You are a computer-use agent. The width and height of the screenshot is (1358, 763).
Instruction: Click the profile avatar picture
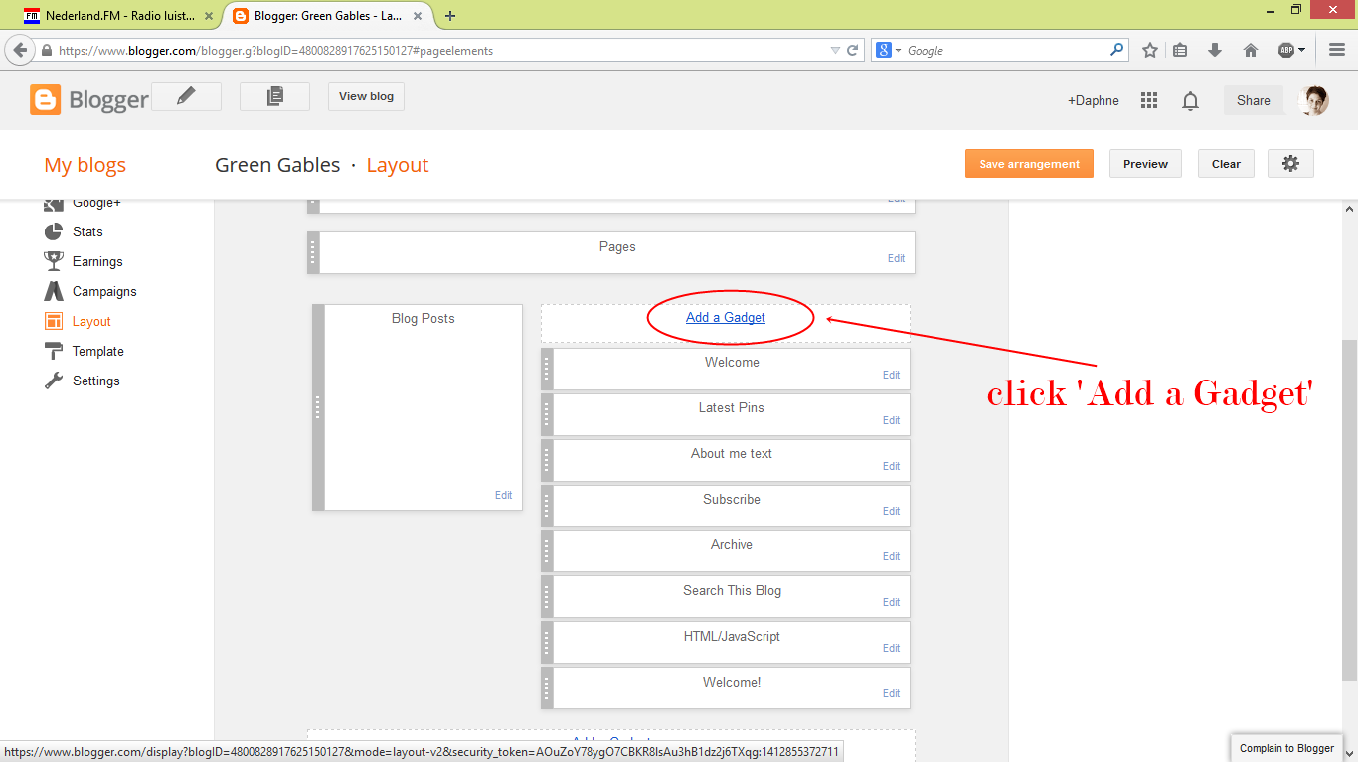coord(1314,100)
